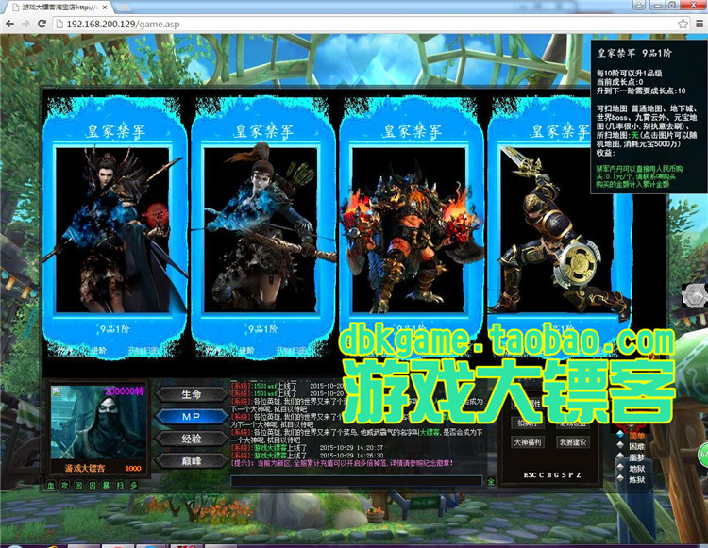Viewport: 708px width, 548px height.
Task: Click the purple 200000转 text
Action: pos(124,391)
